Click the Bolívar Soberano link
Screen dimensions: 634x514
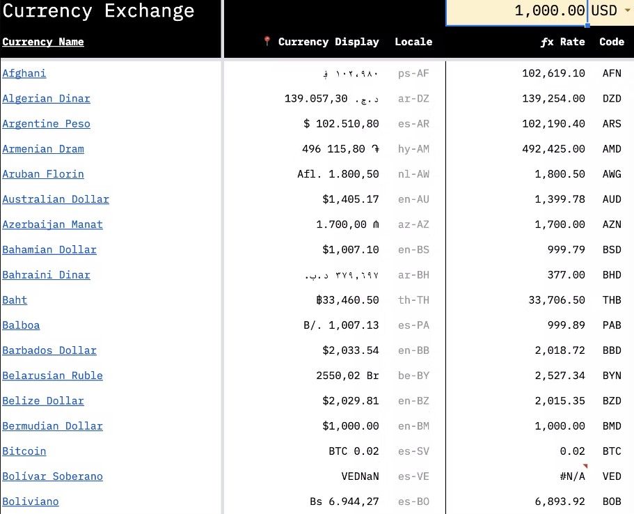coord(53,476)
